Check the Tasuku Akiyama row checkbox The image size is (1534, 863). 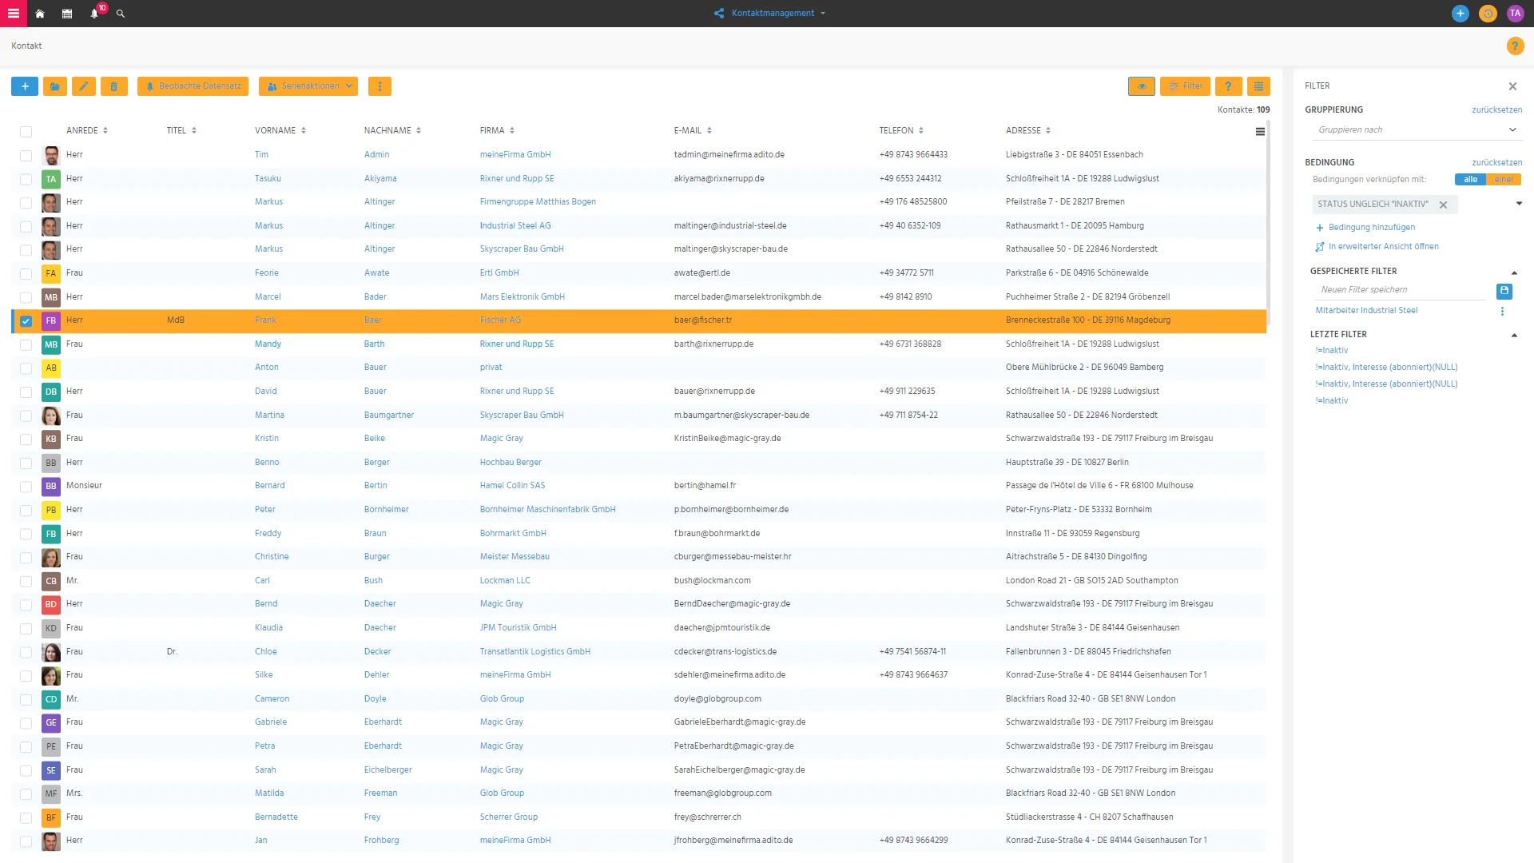point(26,180)
